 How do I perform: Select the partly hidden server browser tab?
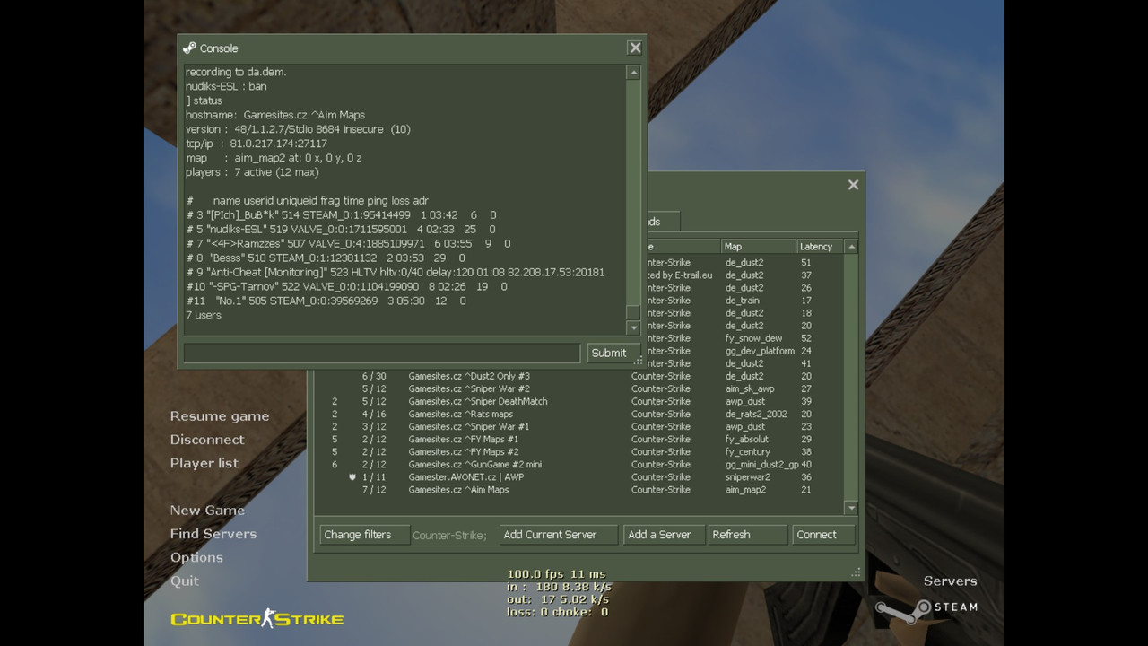[x=663, y=221]
